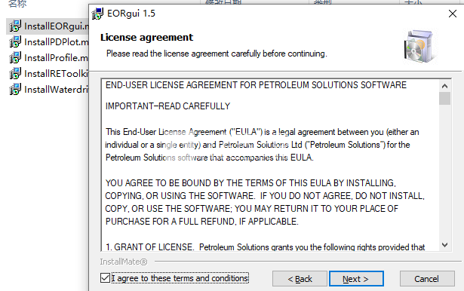Select the InstallProfile file name
The image size is (464, 291).
pos(56,58)
